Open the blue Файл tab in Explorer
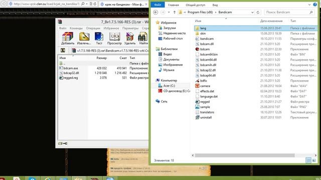The width and height of the screenshot is (321, 180). coord(157,5)
